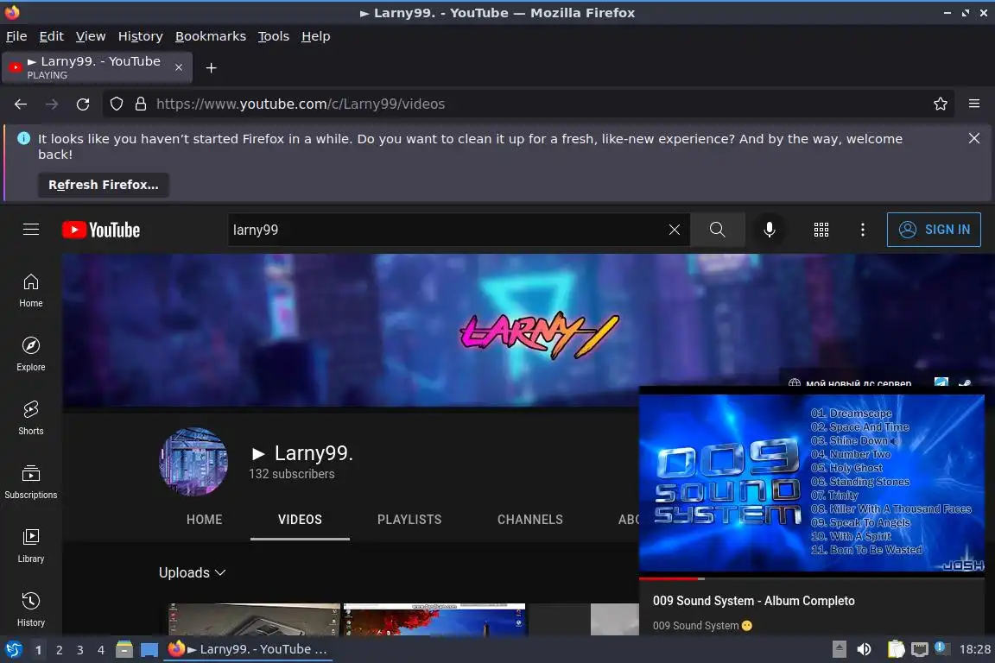Switch to virtual desktop 2
This screenshot has height=663, width=995.
tap(59, 650)
